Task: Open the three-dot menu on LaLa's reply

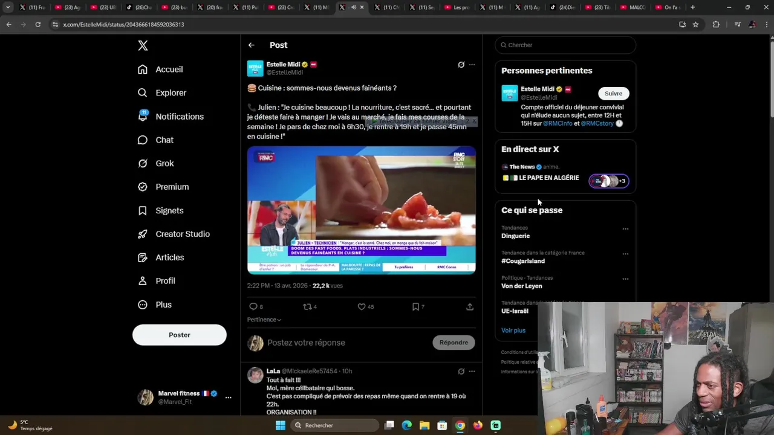Action: pyautogui.click(x=472, y=372)
